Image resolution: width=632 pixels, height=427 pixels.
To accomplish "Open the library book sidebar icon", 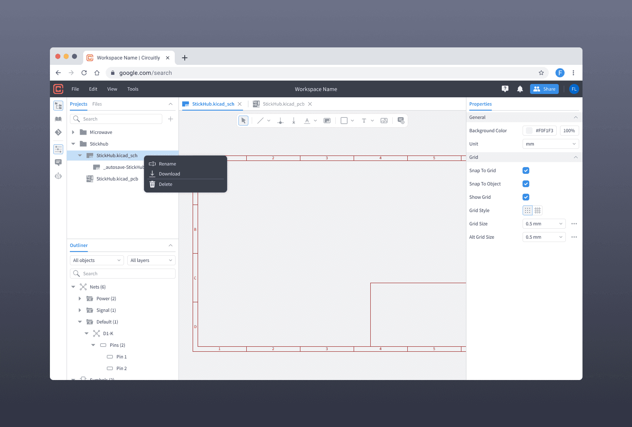I will pyautogui.click(x=58, y=119).
